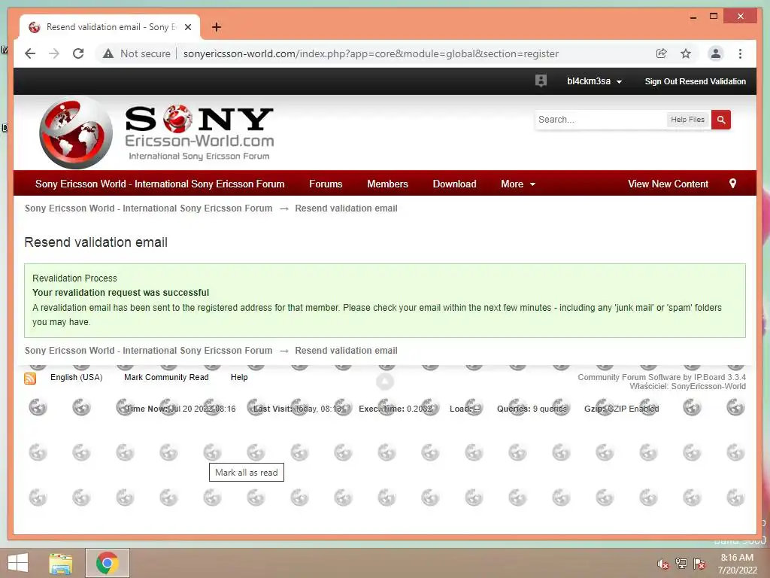Screen dimensions: 770x578
Task: Change language via English (USA) link
Action: click(76, 377)
